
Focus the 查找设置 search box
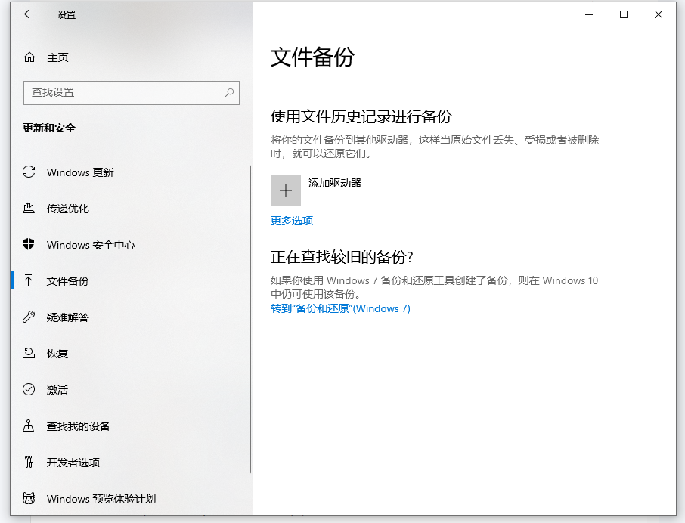(132, 92)
